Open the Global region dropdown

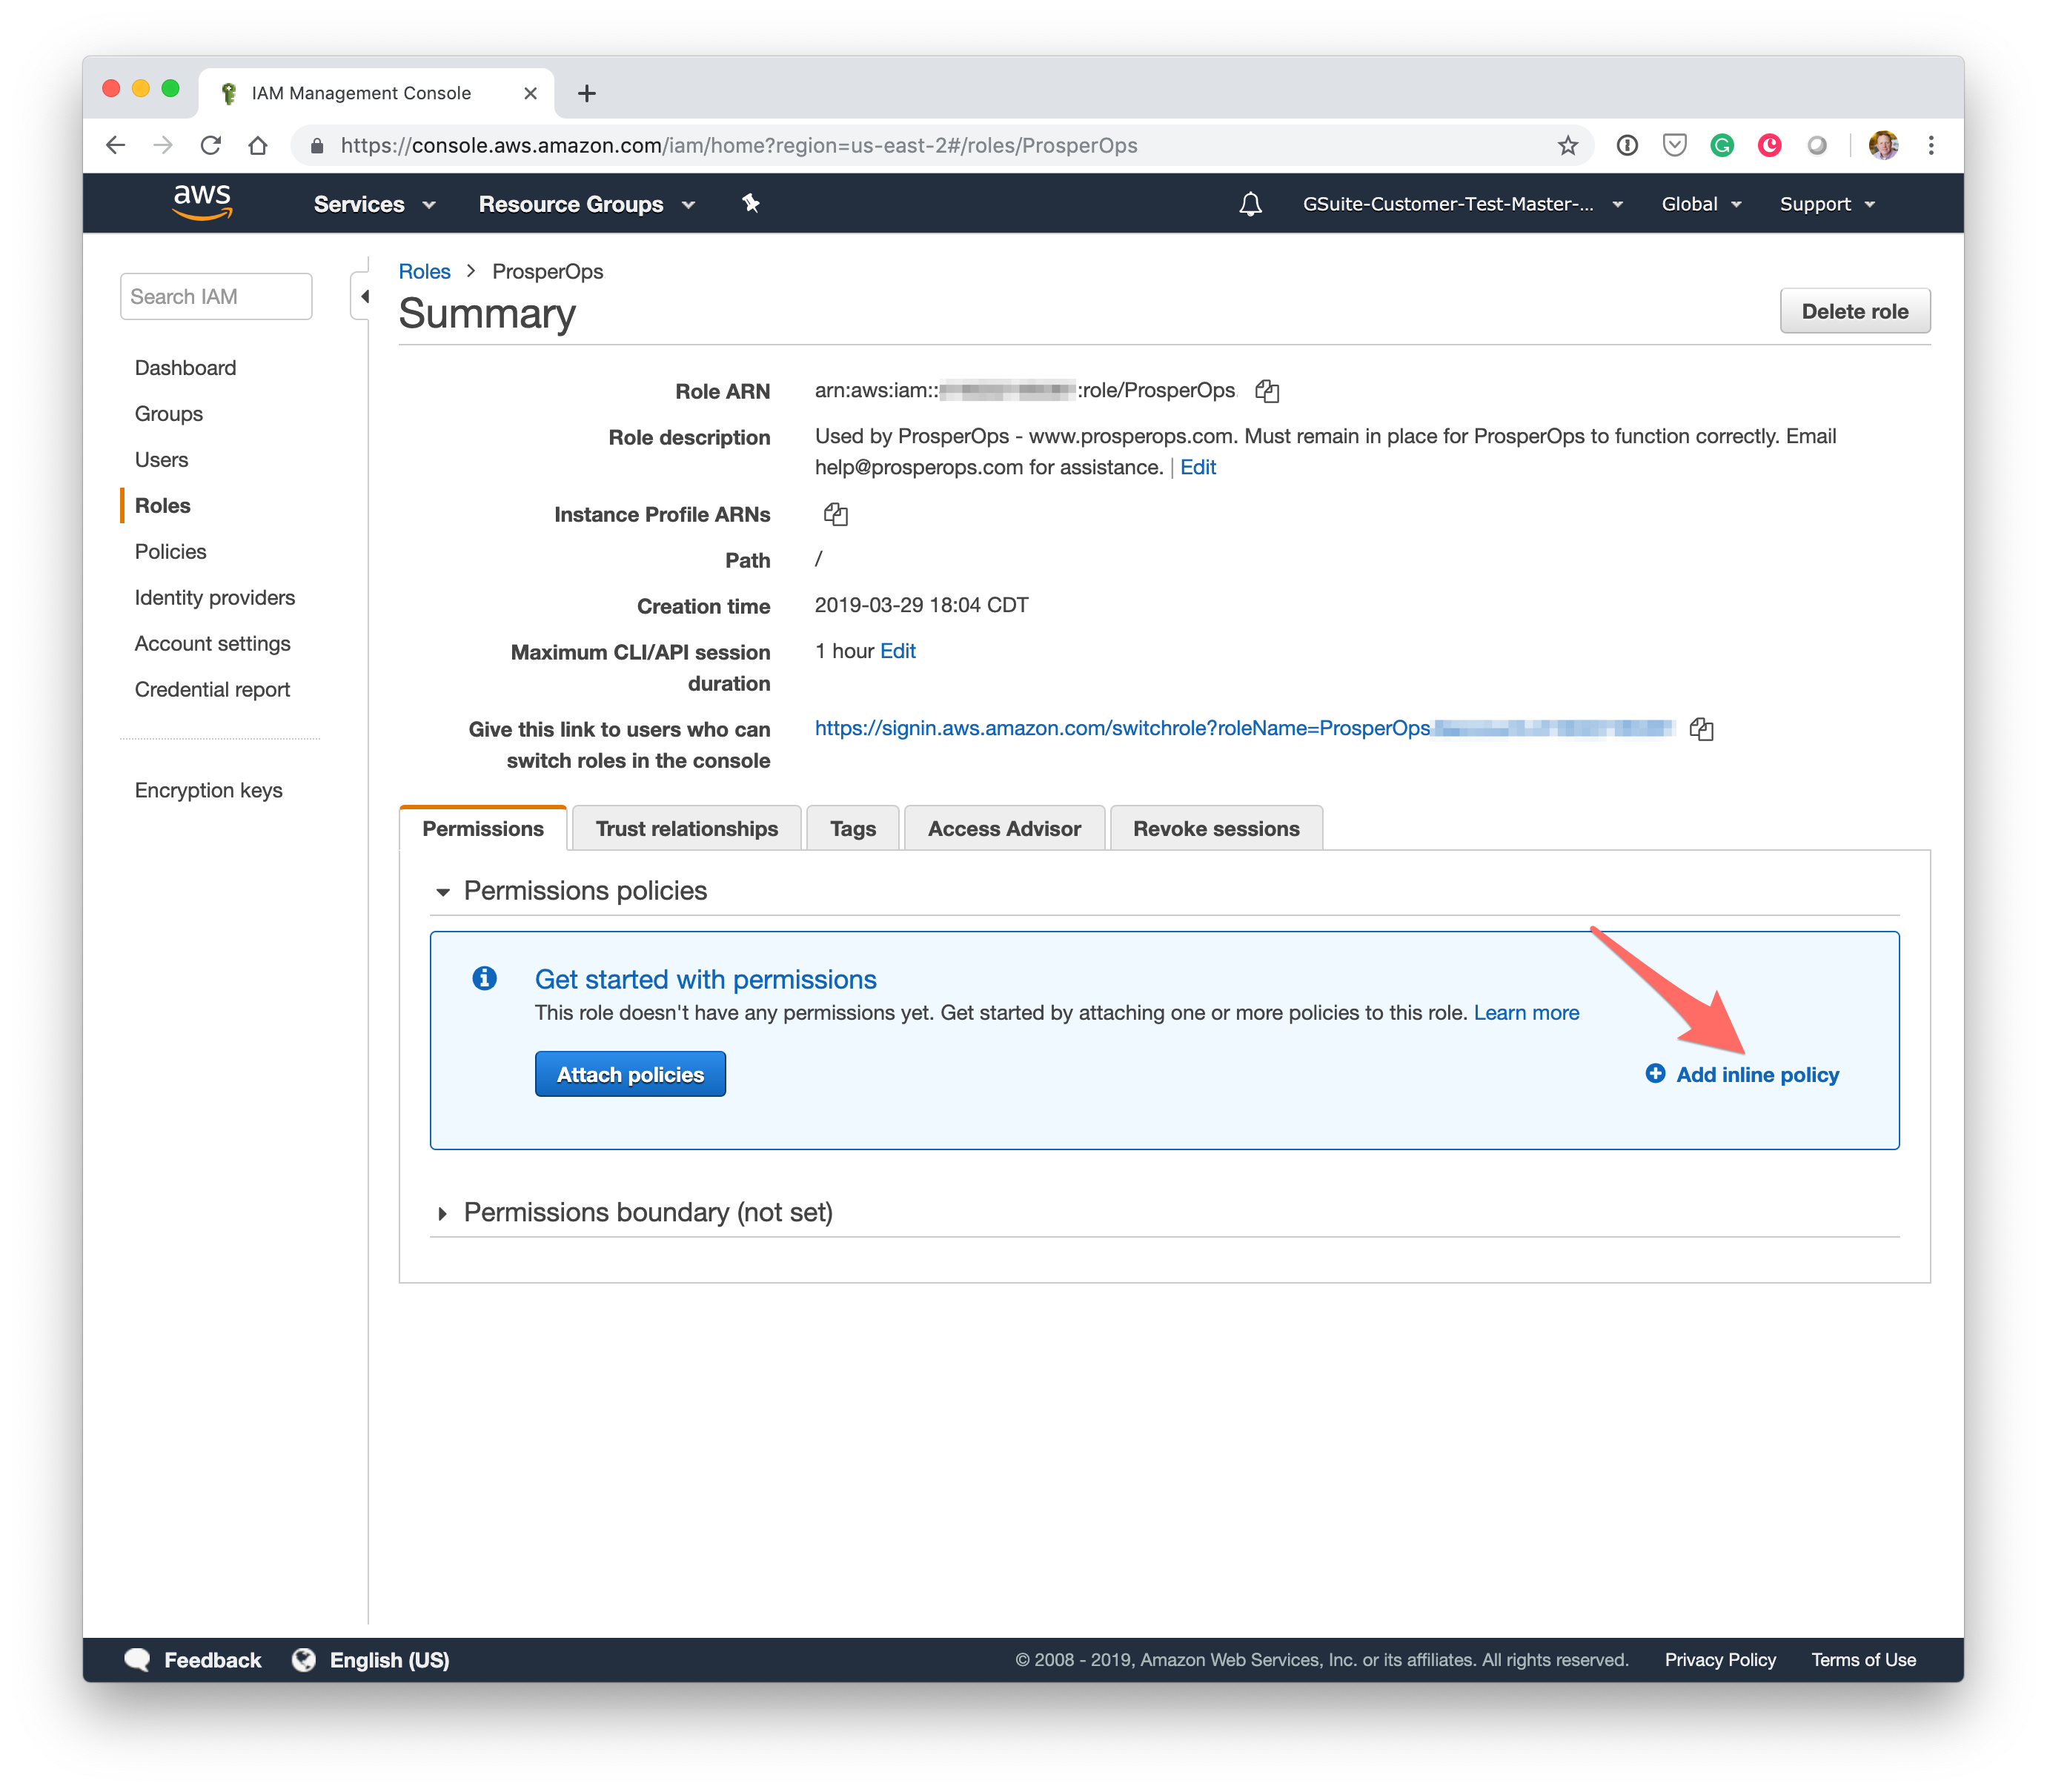point(1701,204)
